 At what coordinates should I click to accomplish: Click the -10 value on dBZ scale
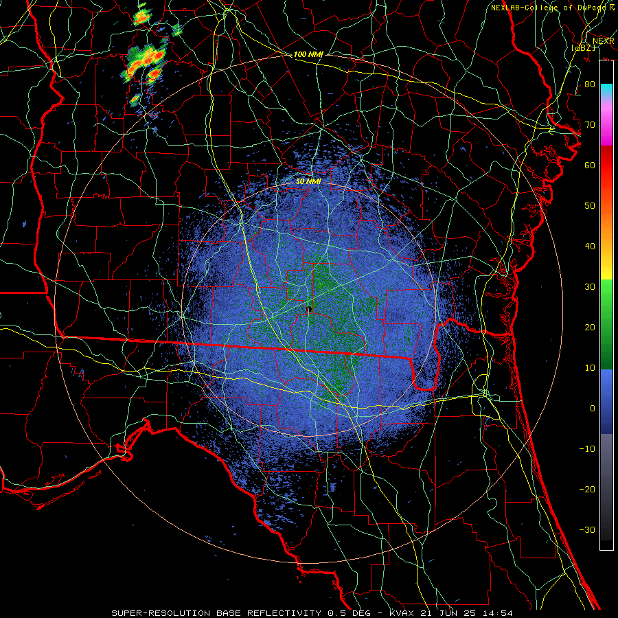pos(587,449)
